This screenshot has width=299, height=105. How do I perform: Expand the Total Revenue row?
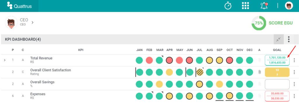[x=5, y=60]
